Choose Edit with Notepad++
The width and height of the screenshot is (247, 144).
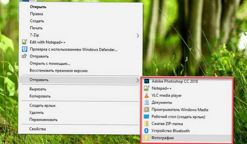point(48,42)
